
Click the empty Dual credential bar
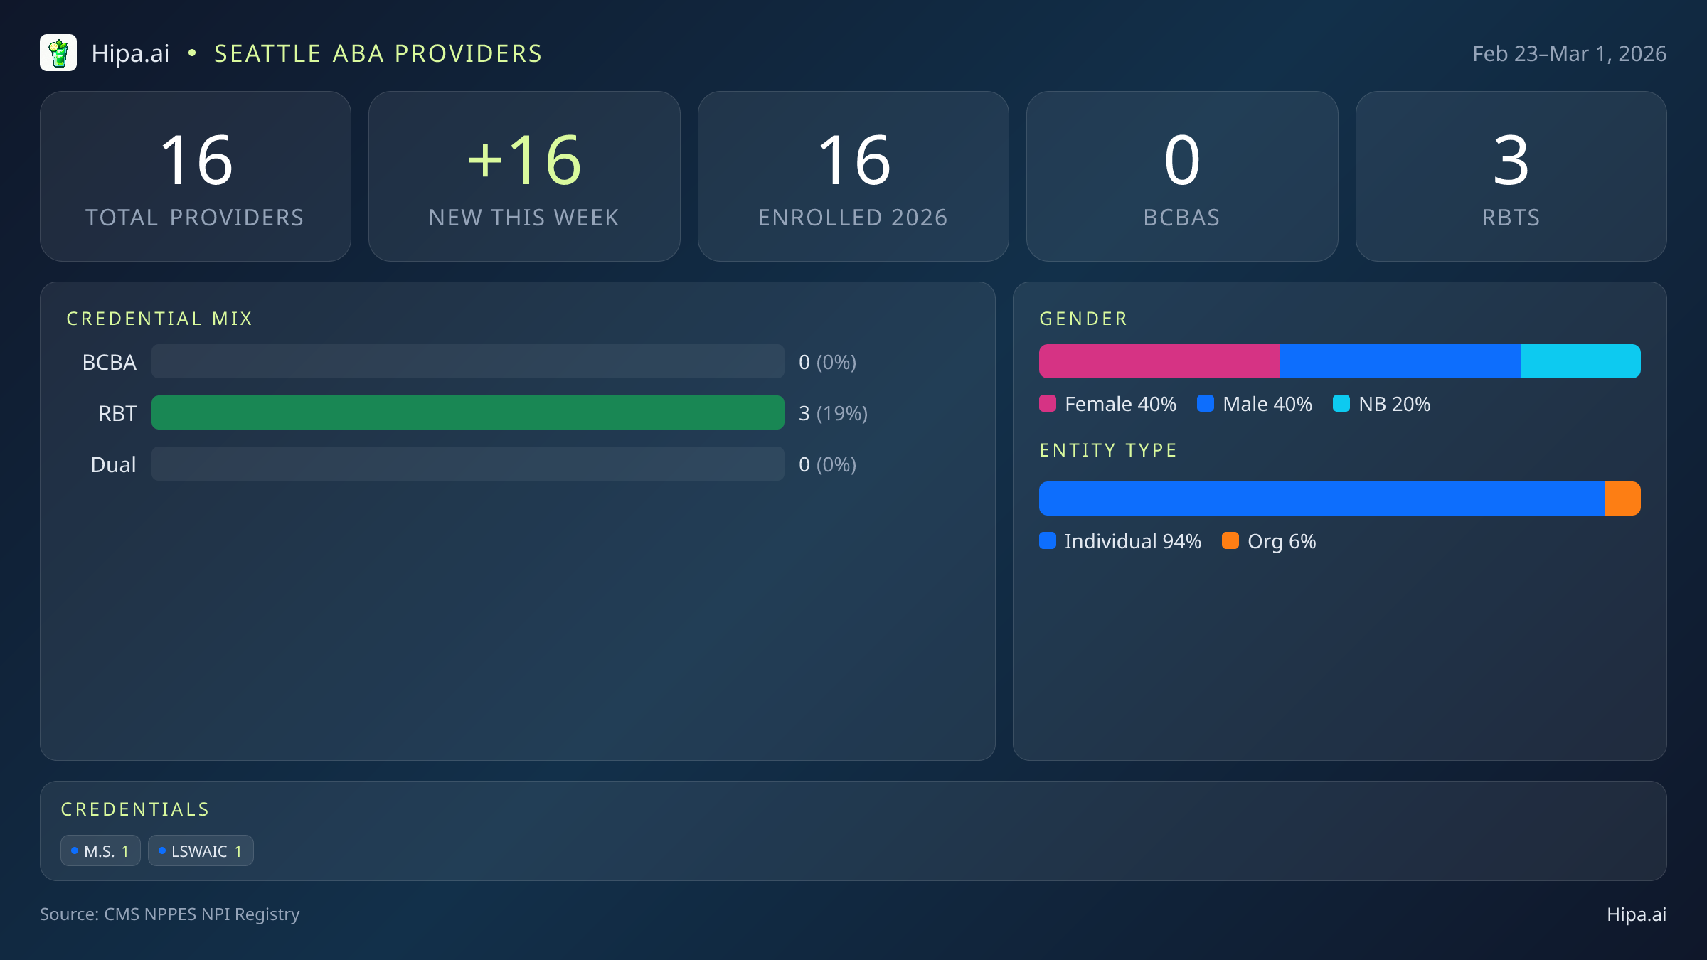[x=467, y=464]
